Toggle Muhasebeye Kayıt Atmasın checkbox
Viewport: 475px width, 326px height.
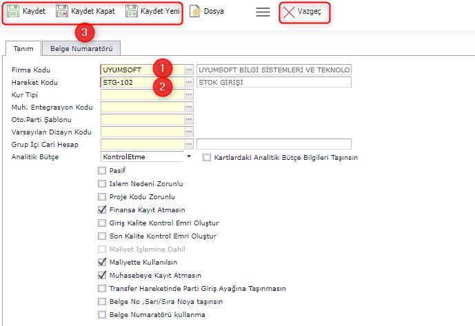click(103, 275)
